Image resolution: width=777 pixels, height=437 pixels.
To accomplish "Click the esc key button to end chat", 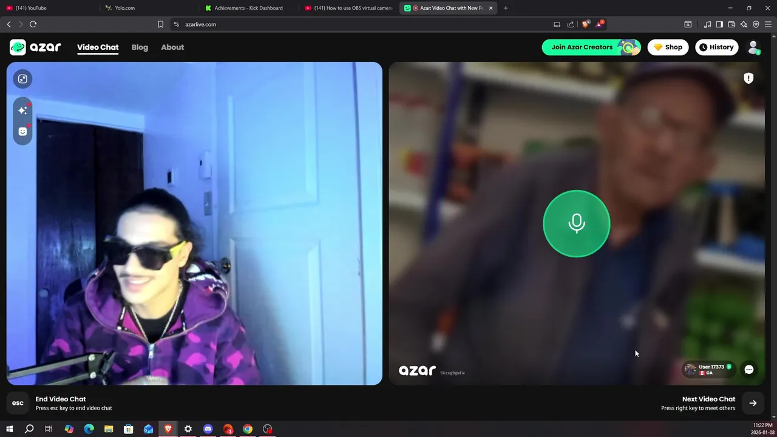I will (18, 403).
